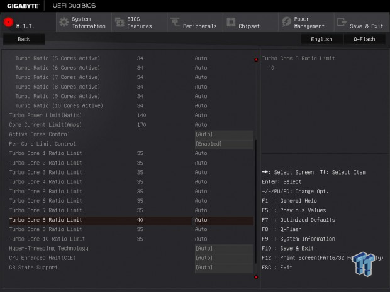Open the Chipset tab
Screen dimensions: 390x292
250,23
